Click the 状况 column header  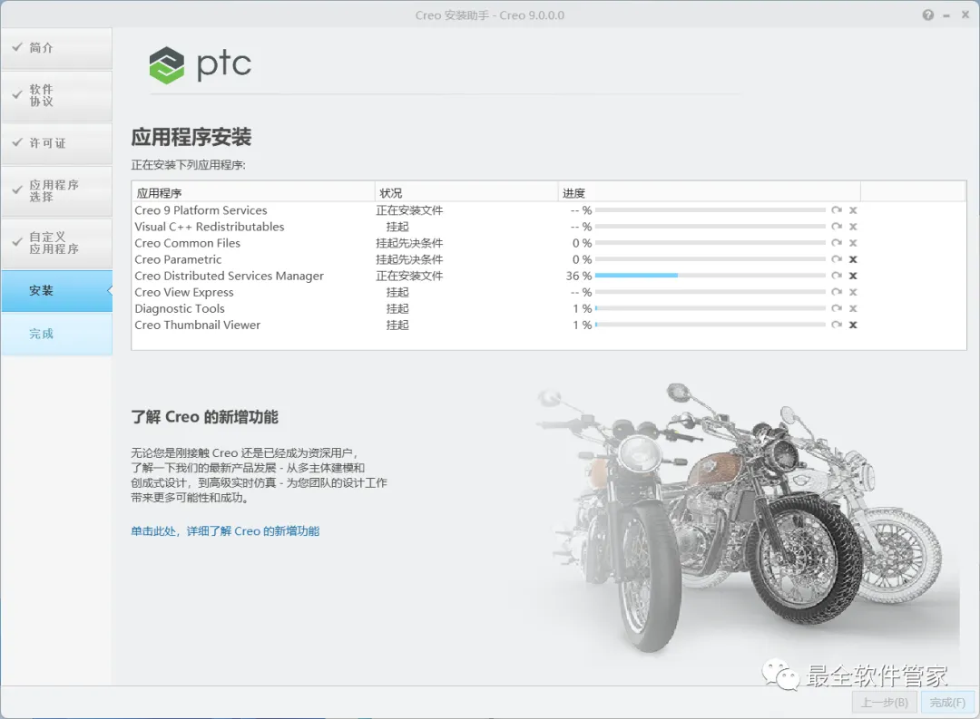466,193
